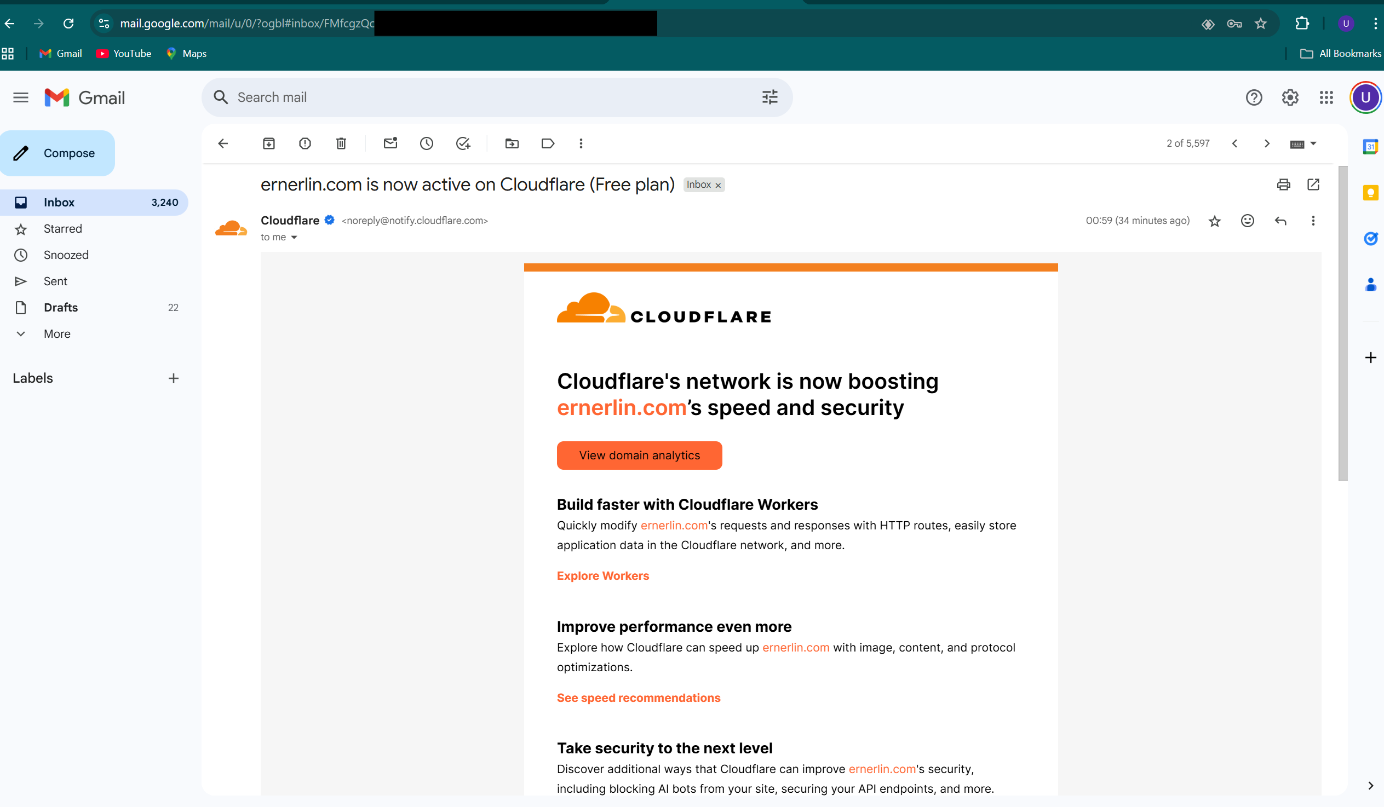Mark the email as unread
Screen dimensions: 1384x807
390,143
